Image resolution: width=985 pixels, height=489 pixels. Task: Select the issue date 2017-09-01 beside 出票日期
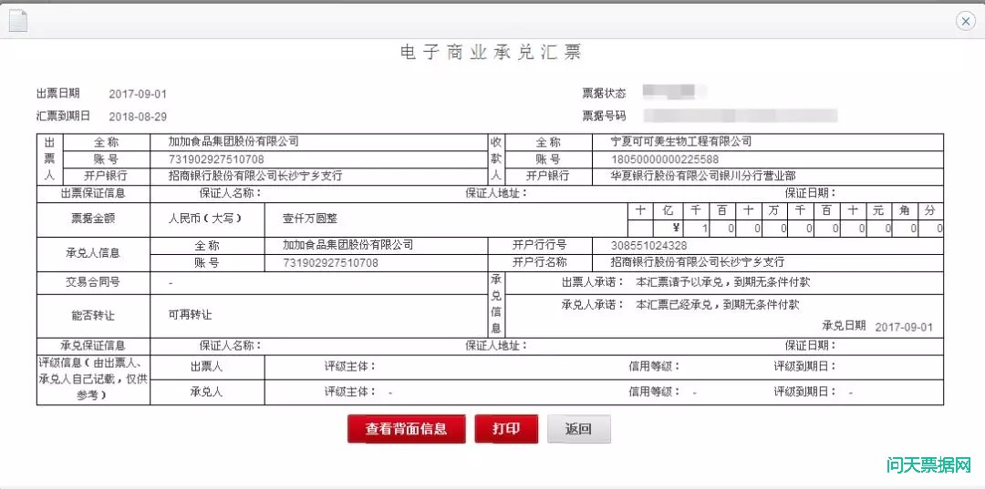coord(139,95)
